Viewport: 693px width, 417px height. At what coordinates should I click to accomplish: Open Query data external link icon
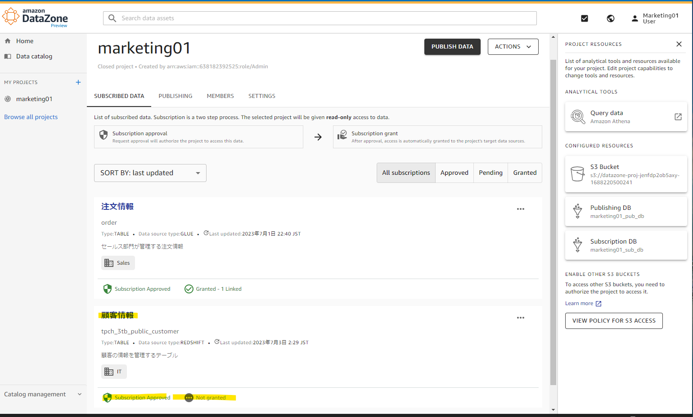[678, 117]
